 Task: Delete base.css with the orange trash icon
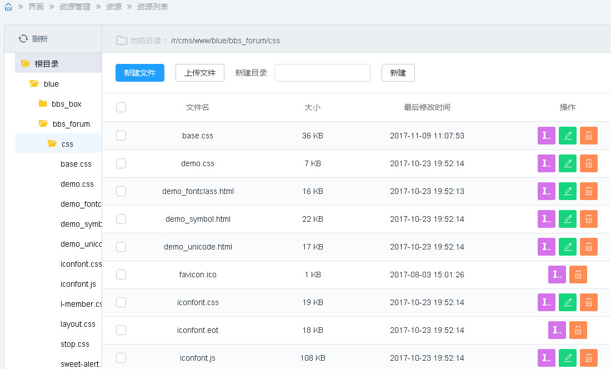pyautogui.click(x=588, y=136)
